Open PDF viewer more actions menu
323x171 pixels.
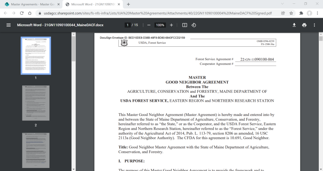[314, 25]
